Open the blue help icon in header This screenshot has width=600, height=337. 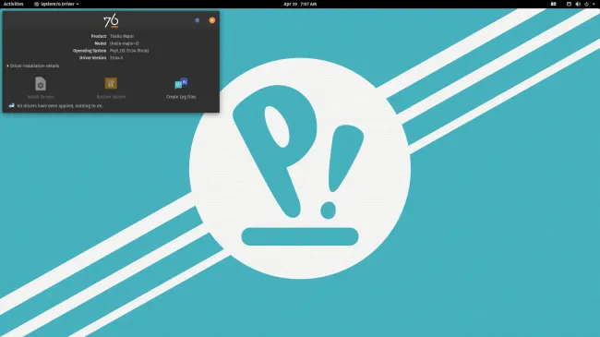click(x=197, y=20)
